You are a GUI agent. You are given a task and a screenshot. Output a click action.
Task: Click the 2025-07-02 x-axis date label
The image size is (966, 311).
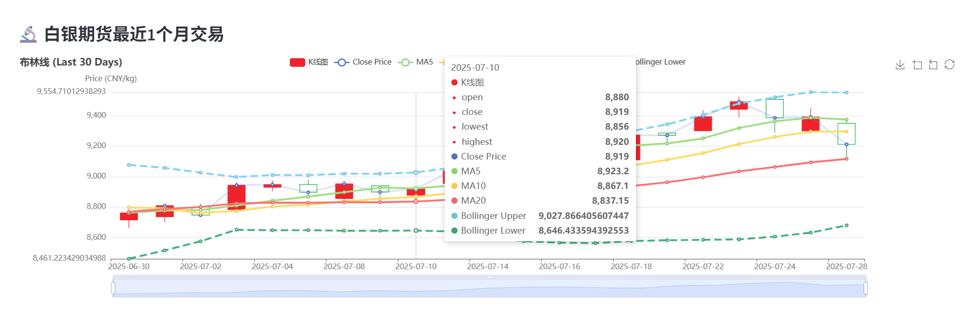click(x=201, y=267)
